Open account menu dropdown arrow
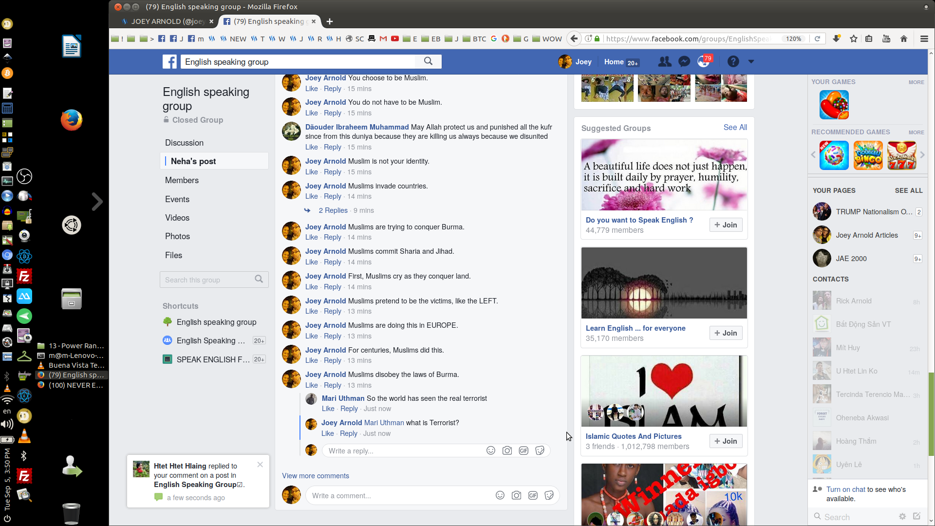The image size is (935, 526). click(x=751, y=62)
